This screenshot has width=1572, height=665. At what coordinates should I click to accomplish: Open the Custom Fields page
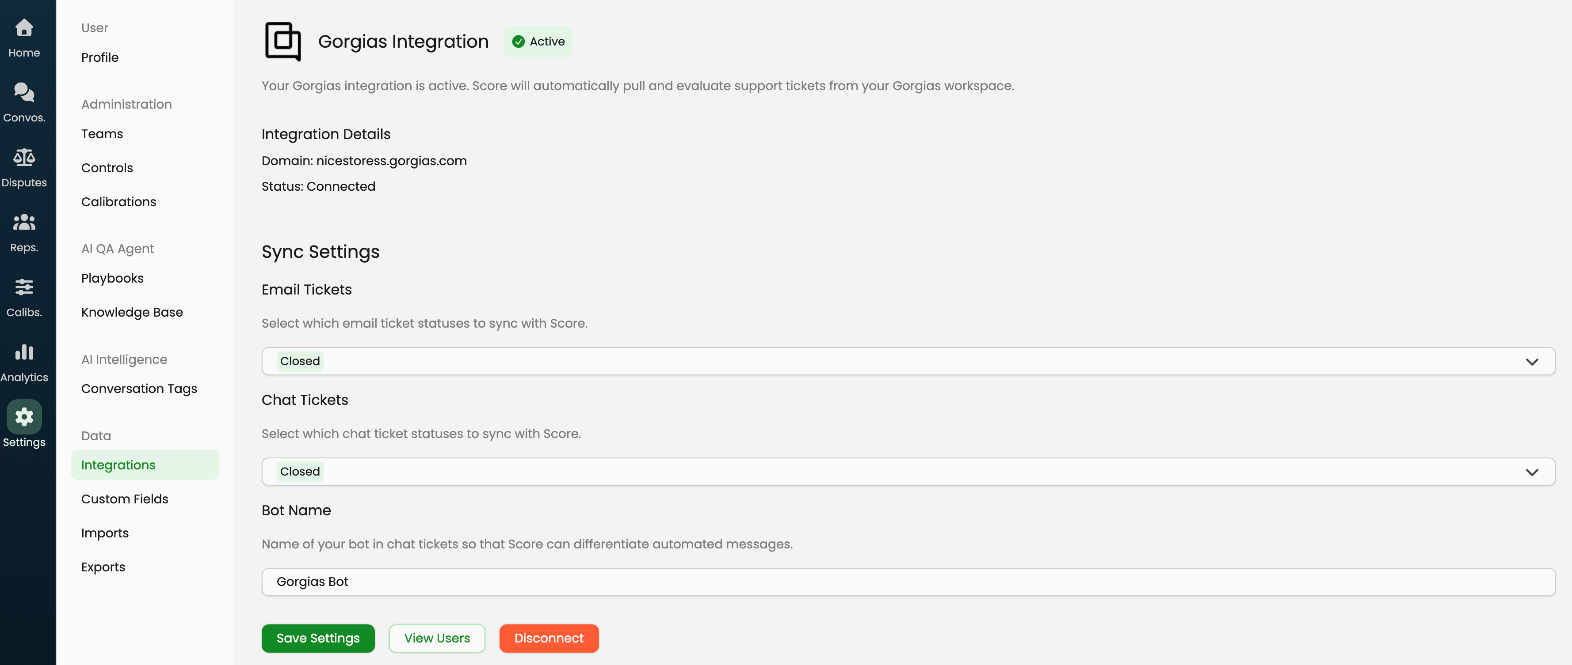coord(125,499)
